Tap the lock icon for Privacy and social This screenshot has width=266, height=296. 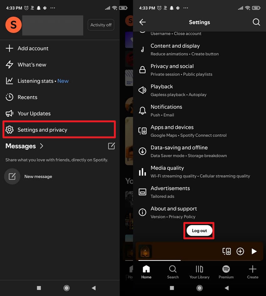[142, 70]
